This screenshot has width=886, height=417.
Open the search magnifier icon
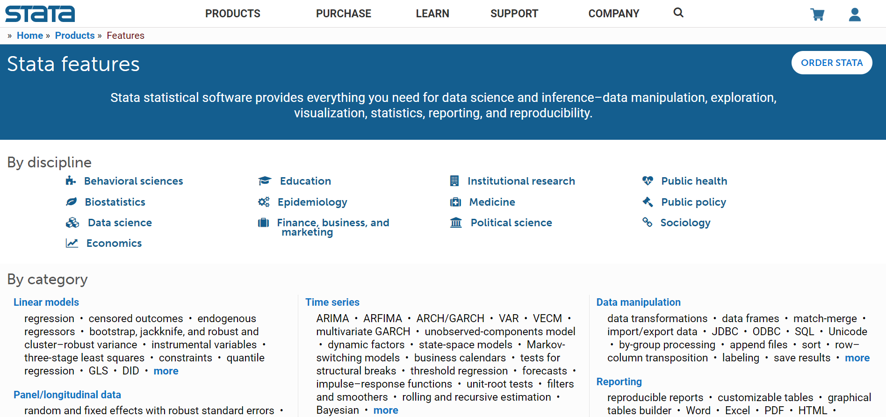[678, 13]
